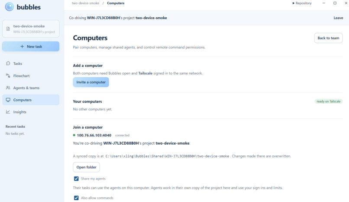Click the Share my agents label

click(93, 179)
